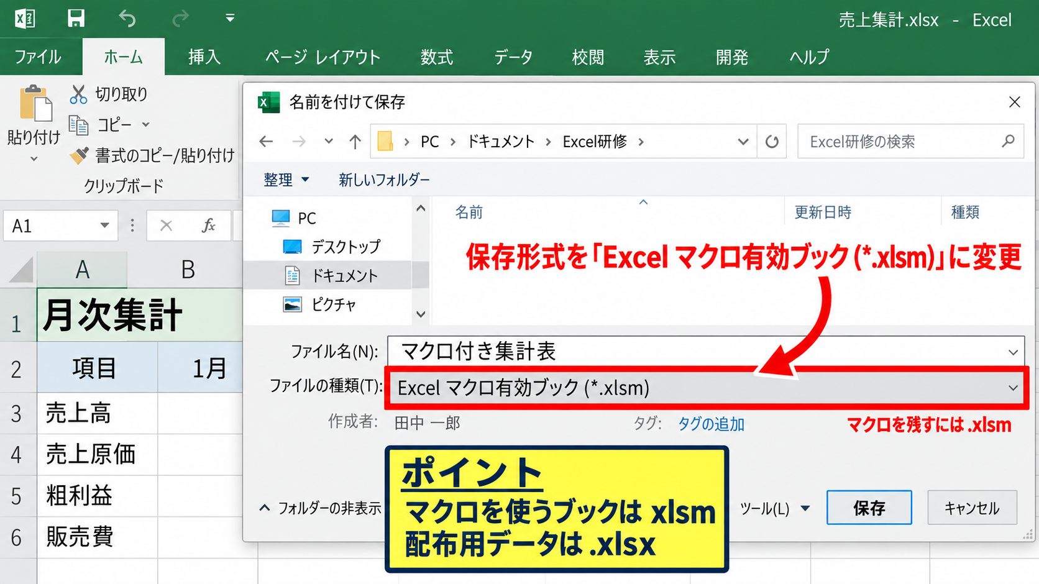
Task: Sort by 更新日時 column header
Action: (823, 212)
